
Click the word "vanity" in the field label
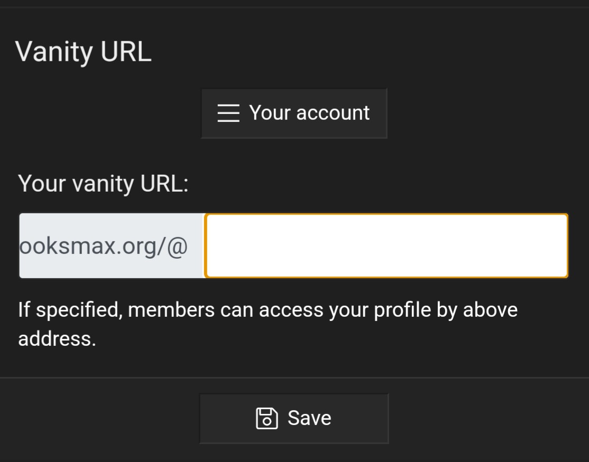pyautogui.click(x=103, y=183)
